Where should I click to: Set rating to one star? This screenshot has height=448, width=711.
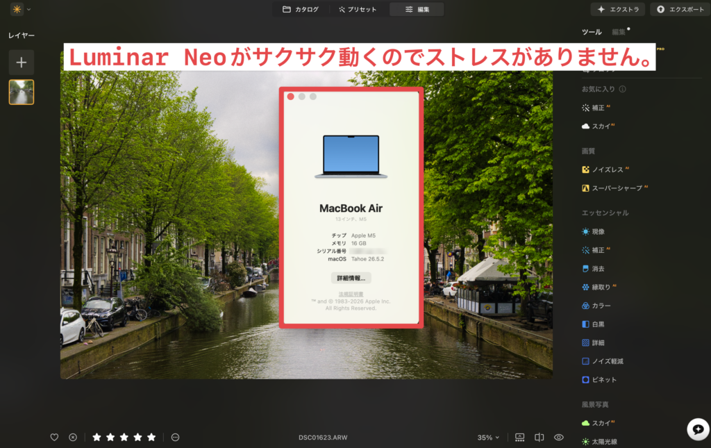[x=97, y=437]
